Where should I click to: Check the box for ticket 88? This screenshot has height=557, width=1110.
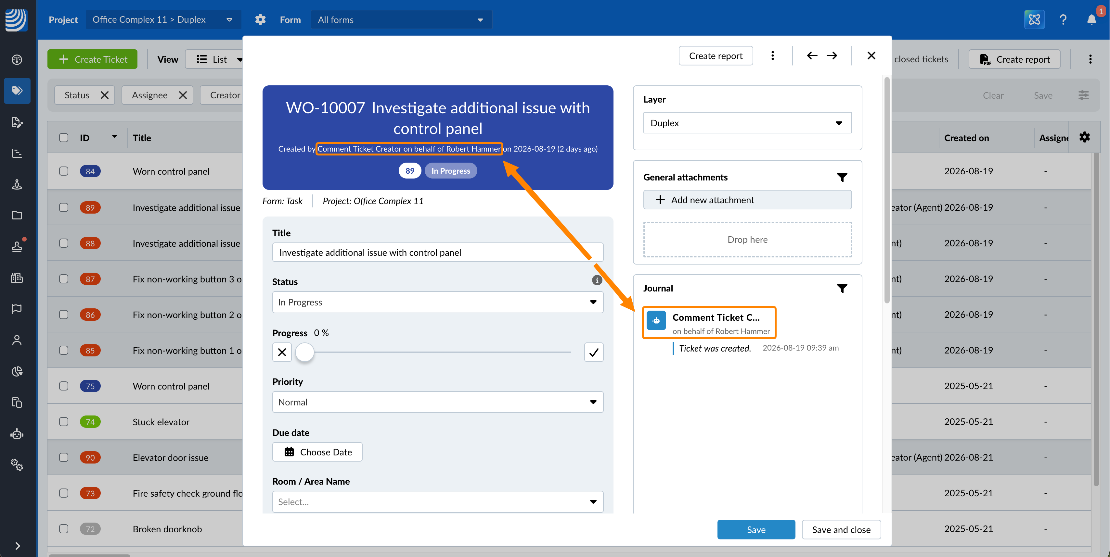click(x=64, y=243)
